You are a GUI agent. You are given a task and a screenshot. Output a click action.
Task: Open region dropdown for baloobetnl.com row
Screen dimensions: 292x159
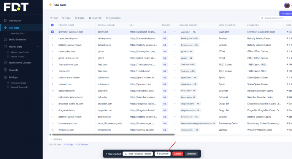tap(175, 91)
